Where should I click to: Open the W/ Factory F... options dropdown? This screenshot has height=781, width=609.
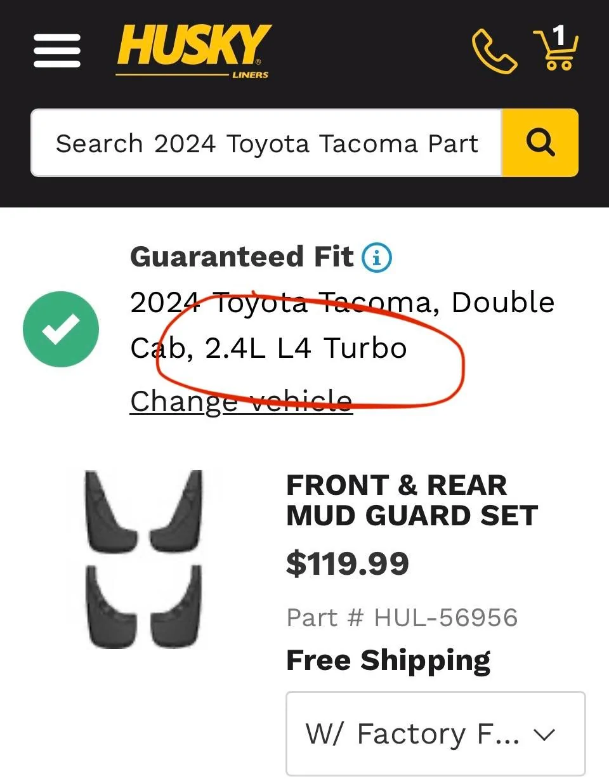(435, 734)
